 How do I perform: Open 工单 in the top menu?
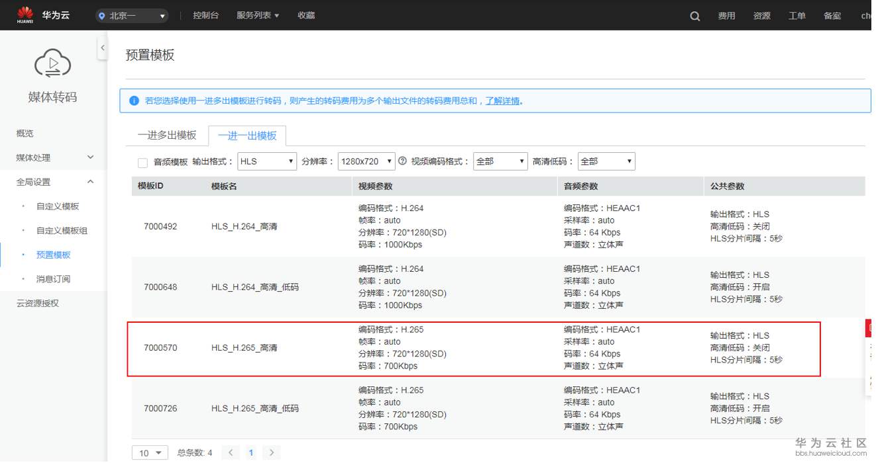(x=797, y=15)
